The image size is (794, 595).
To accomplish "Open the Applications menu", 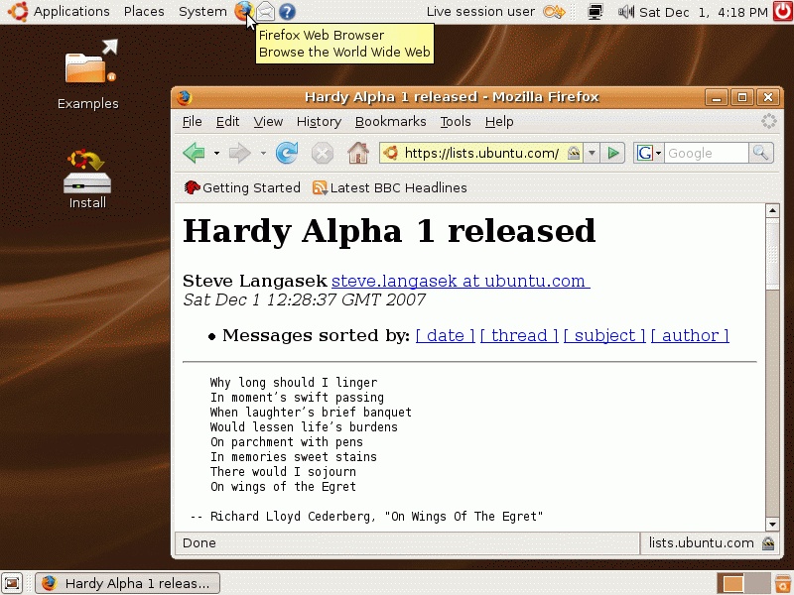I will [x=71, y=11].
